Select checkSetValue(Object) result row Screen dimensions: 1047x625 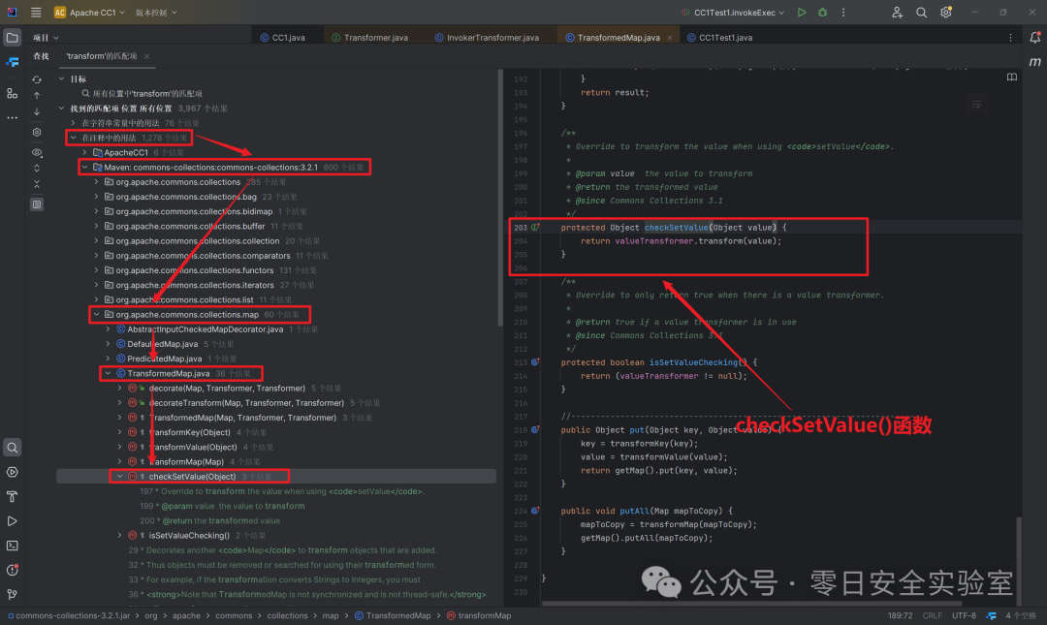[275, 476]
